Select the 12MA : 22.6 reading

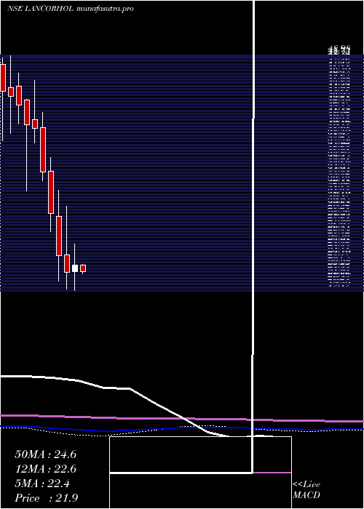click(x=45, y=469)
